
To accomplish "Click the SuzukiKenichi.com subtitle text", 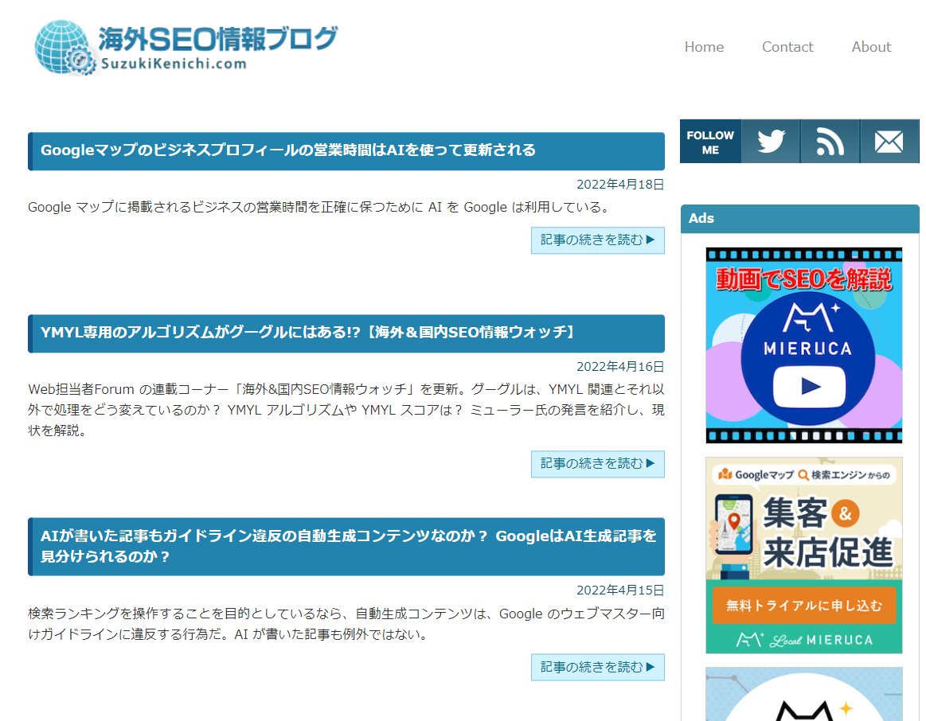I will pyautogui.click(x=174, y=64).
